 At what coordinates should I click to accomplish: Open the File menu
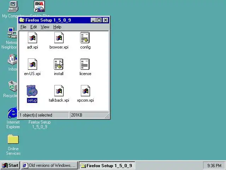click(x=23, y=27)
